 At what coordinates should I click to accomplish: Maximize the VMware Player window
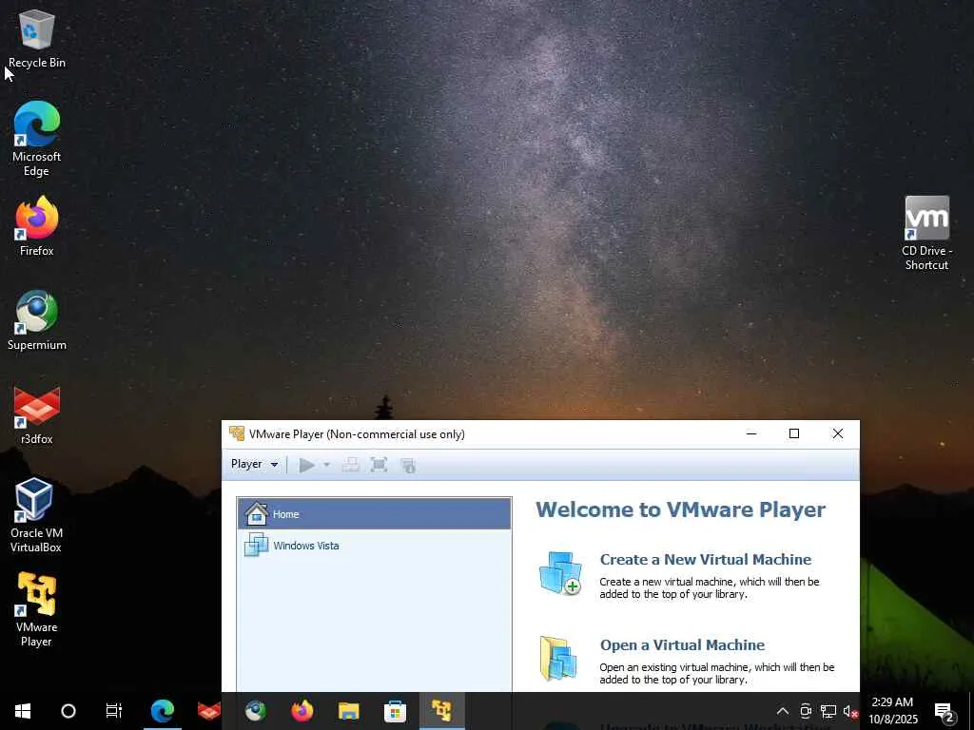(794, 433)
